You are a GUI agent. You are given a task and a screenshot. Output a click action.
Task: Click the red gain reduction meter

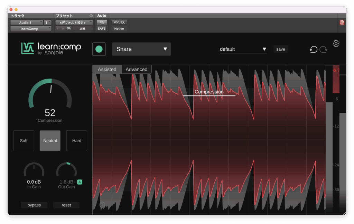(336, 79)
